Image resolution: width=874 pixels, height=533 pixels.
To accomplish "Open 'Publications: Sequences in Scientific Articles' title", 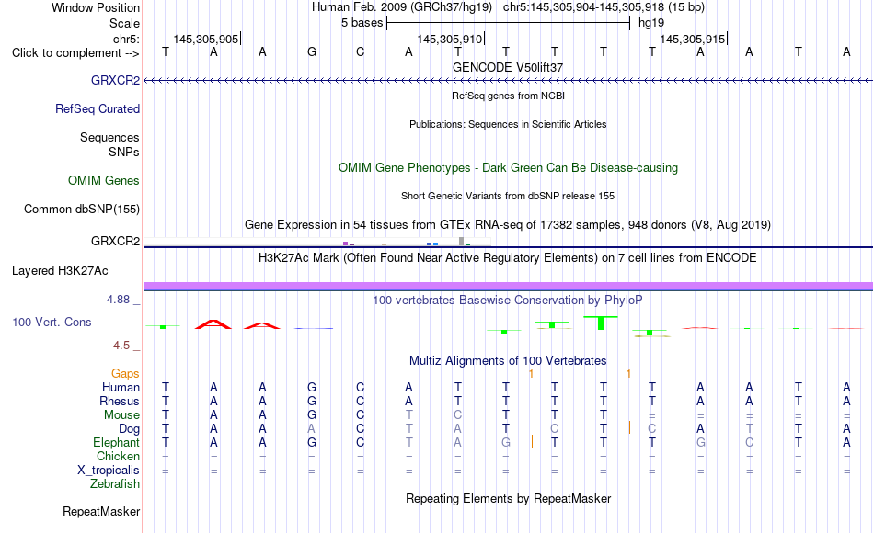I will [x=508, y=124].
